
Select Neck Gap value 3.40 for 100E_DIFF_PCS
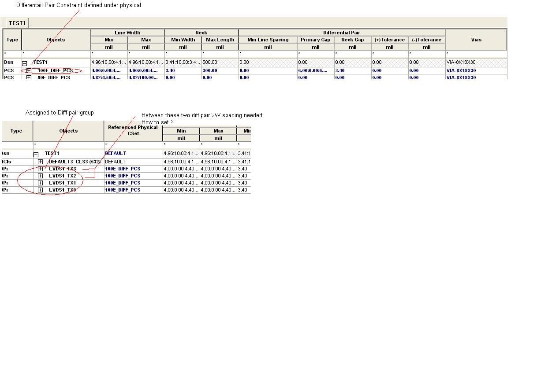(x=352, y=70)
